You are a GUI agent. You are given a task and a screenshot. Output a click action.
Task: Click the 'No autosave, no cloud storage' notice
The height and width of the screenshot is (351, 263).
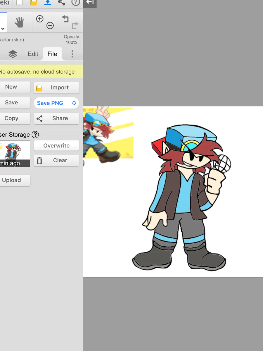point(41,72)
